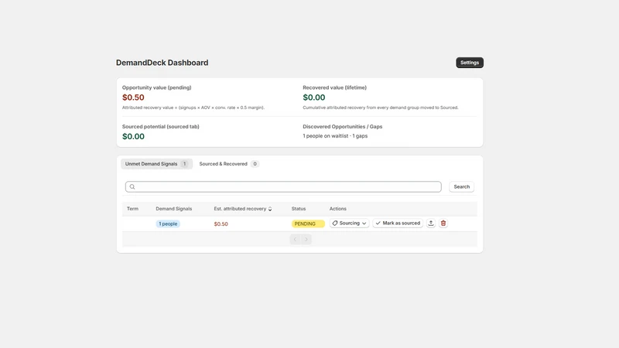Switch to Unmet Demand Signals tab

pyautogui.click(x=156, y=164)
